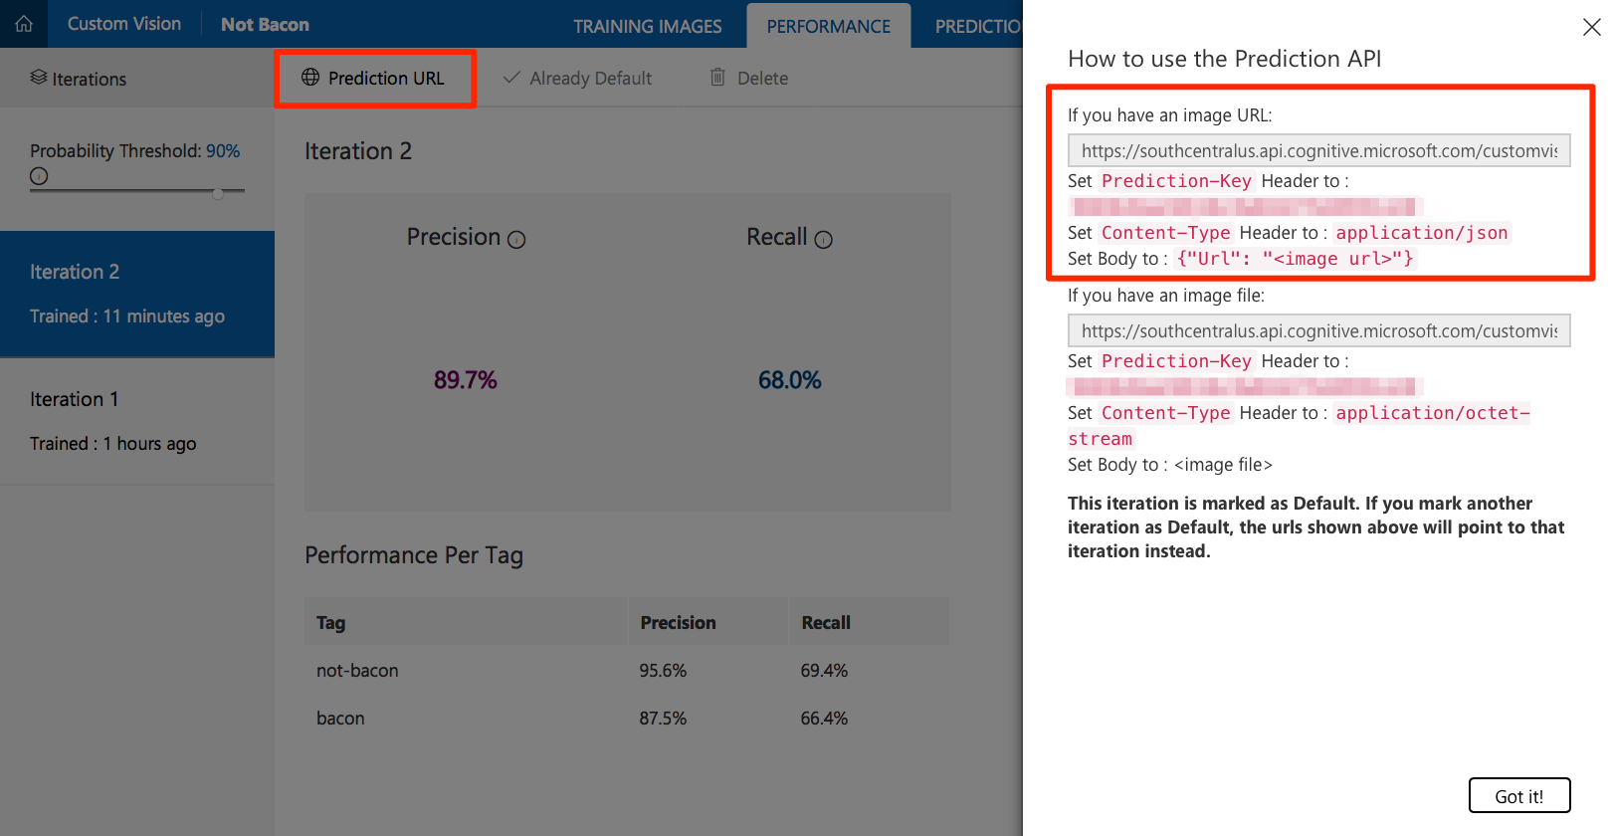Click the Prediction URL button
This screenshot has width=1612, height=836.
pyautogui.click(x=375, y=78)
